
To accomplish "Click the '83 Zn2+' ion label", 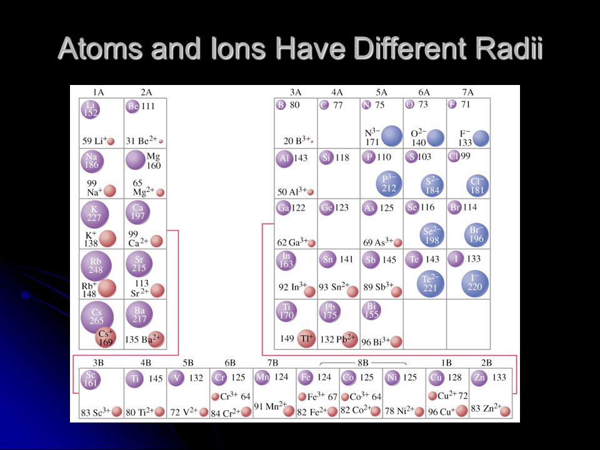I will (486, 409).
